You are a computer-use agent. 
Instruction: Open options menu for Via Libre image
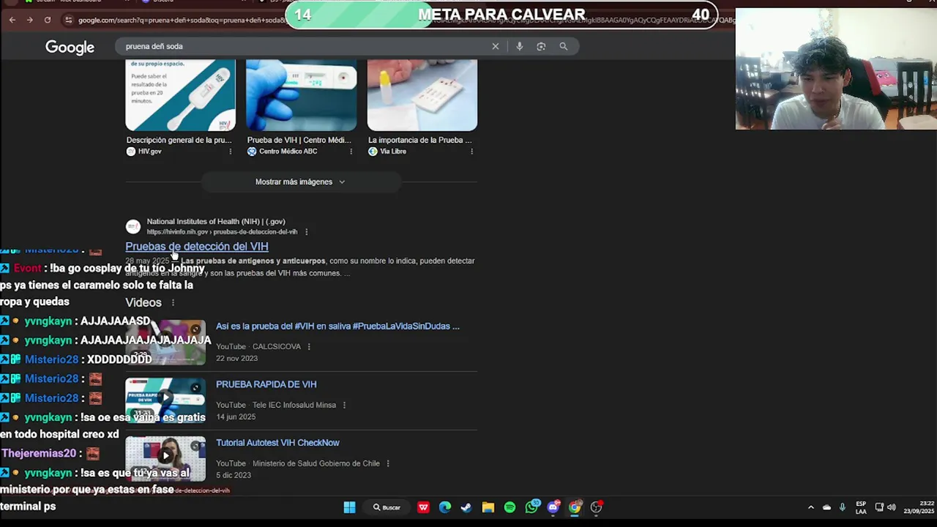click(x=471, y=152)
